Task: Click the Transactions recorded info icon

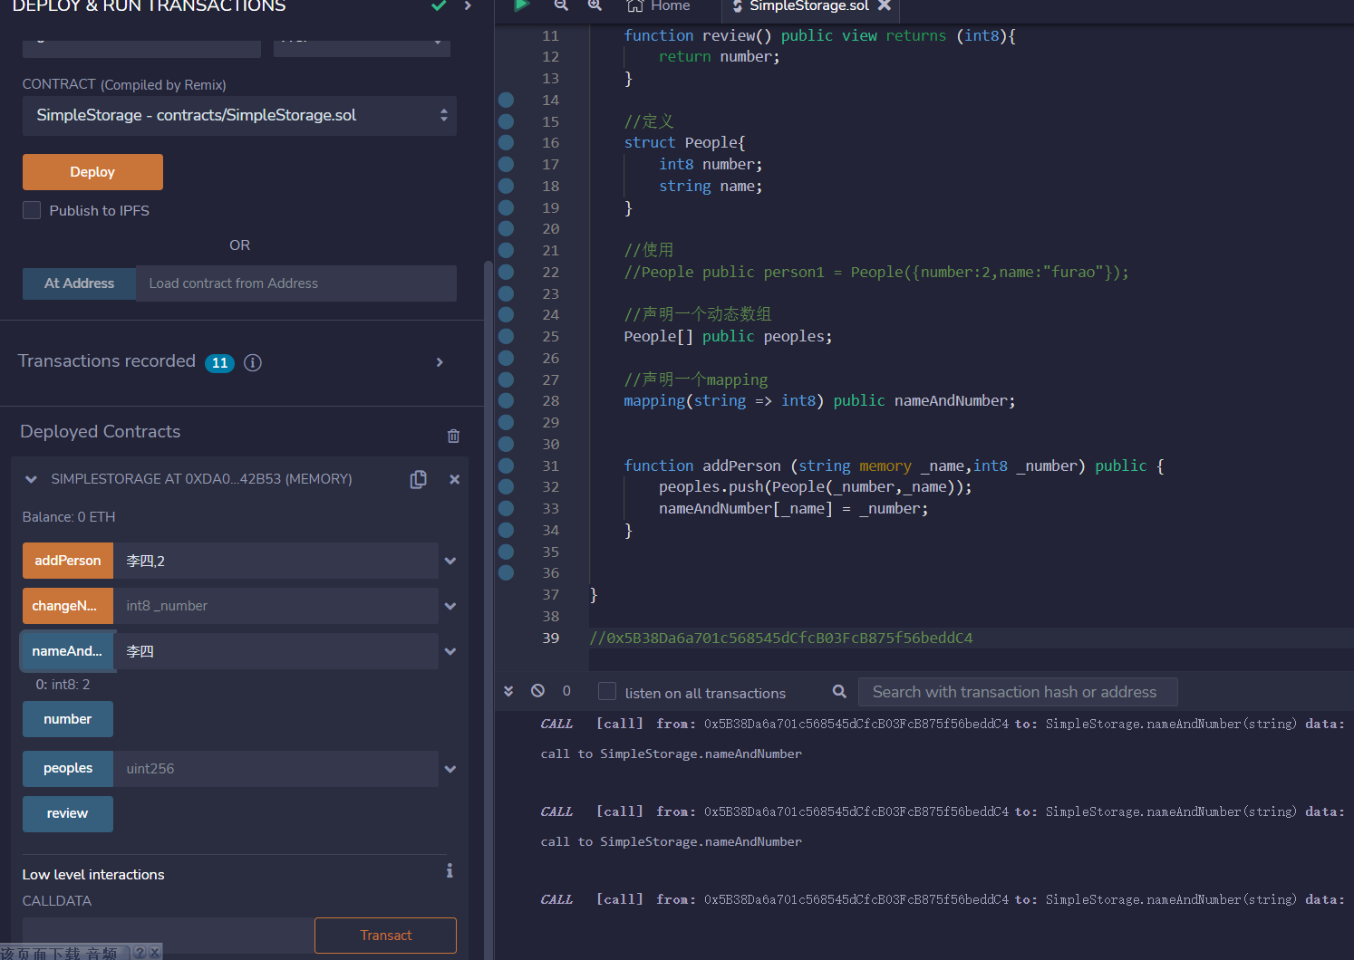Action: click(253, 362)
